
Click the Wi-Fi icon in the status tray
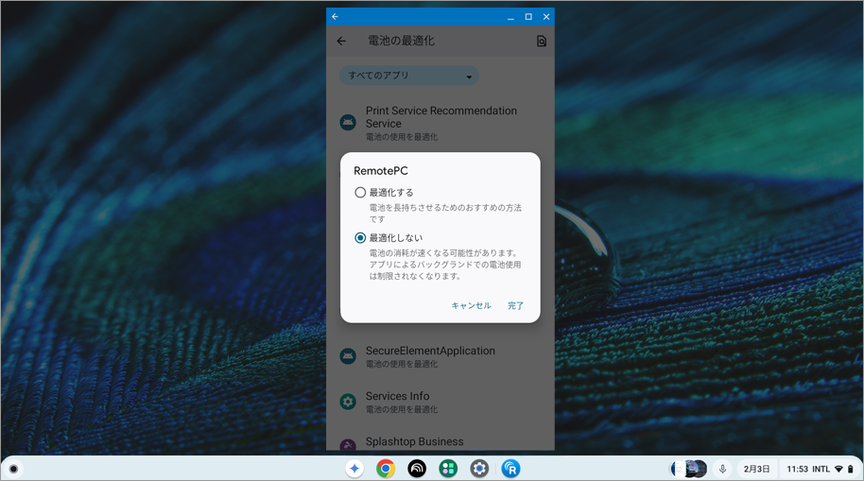pos(838,469)
